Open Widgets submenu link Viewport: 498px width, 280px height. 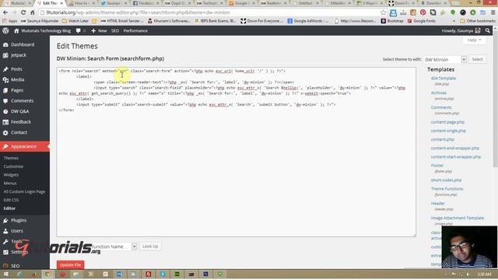pyautogui.click(x=11, y=174)
